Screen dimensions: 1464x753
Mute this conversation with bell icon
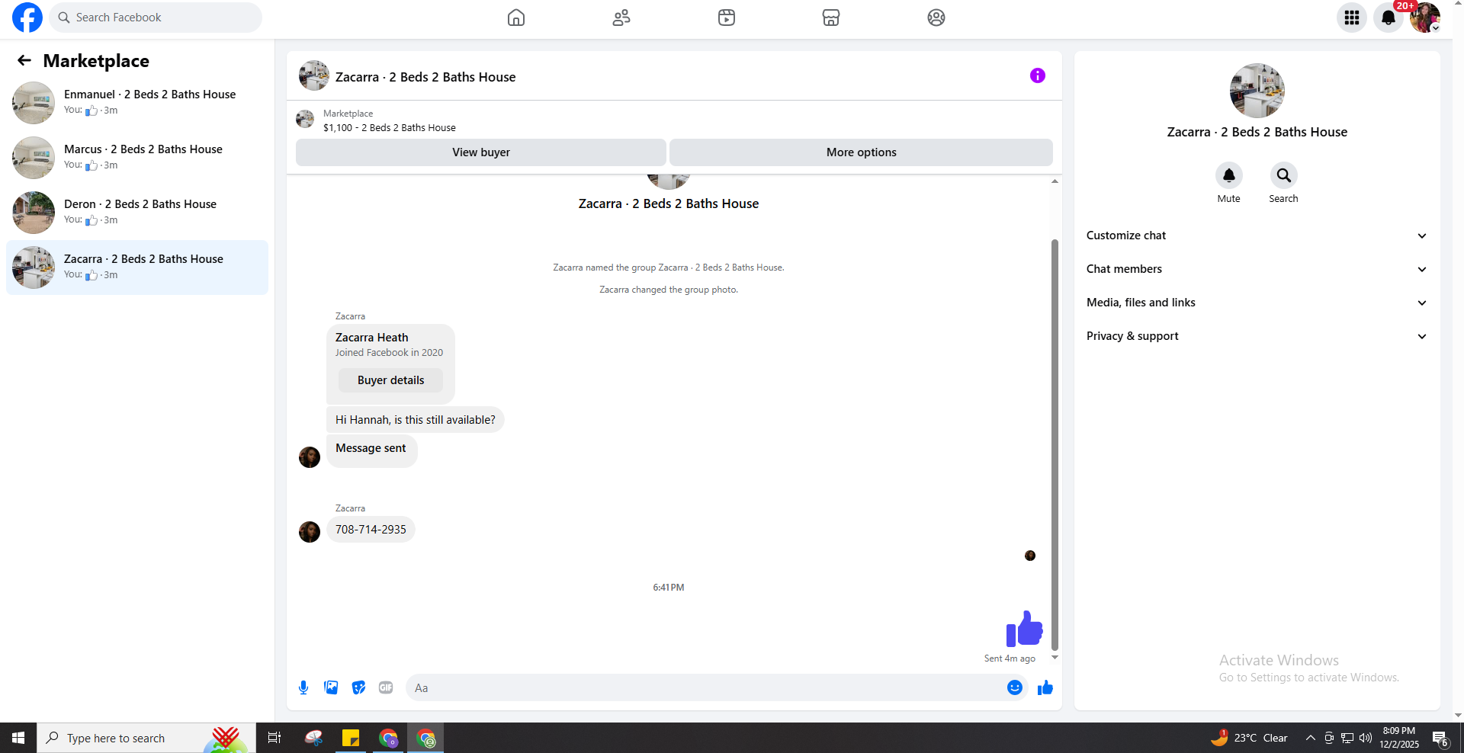pyautogui.click(x=1228, y=175)
